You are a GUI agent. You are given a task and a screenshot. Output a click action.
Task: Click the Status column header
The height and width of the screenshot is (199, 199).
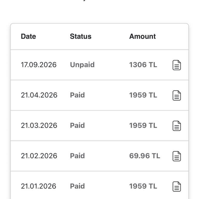81,37
